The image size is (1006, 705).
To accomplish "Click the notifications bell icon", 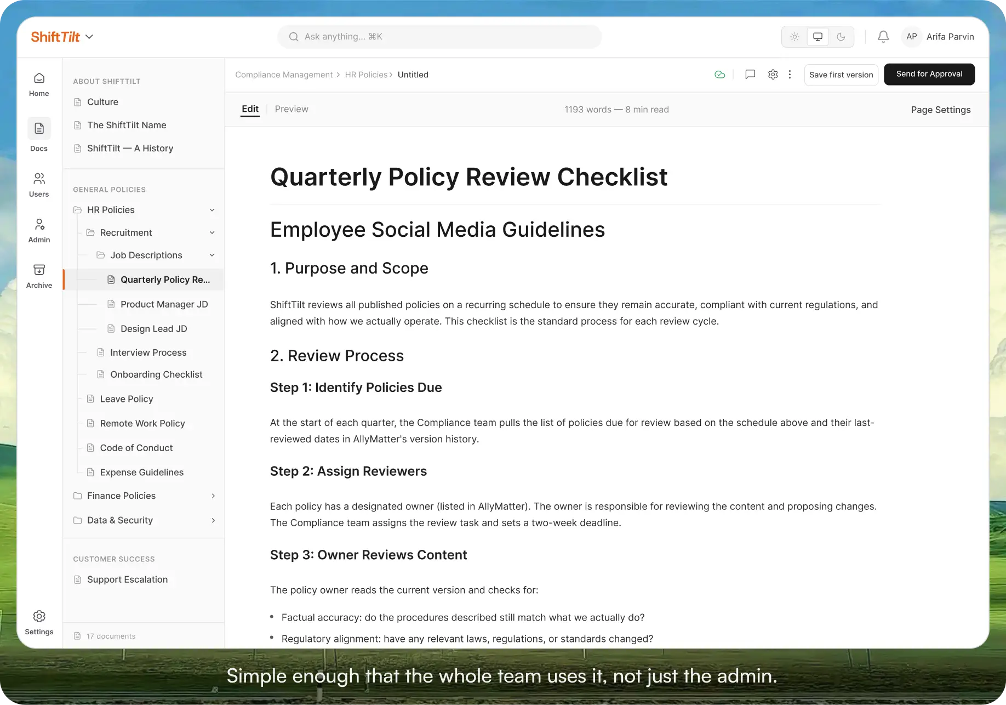I will coord(883,37).
